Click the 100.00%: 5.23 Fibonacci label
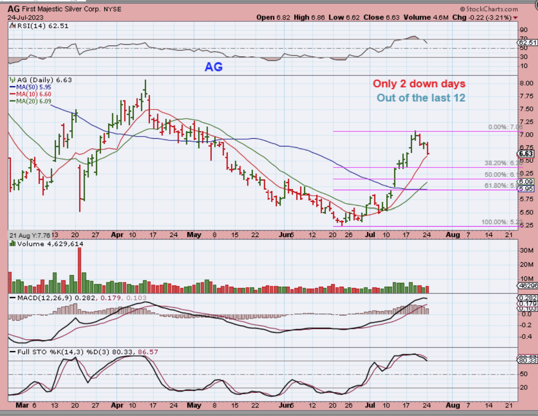 tap(502, 222)
